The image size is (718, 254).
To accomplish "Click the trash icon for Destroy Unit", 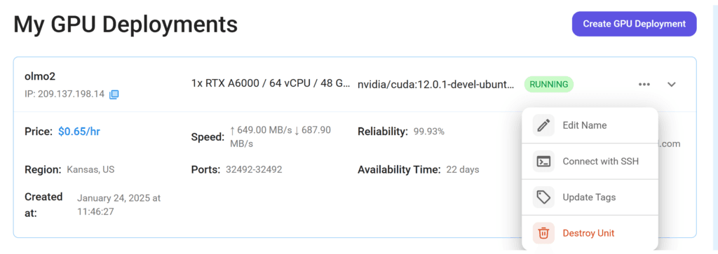I will pos(543,233).
